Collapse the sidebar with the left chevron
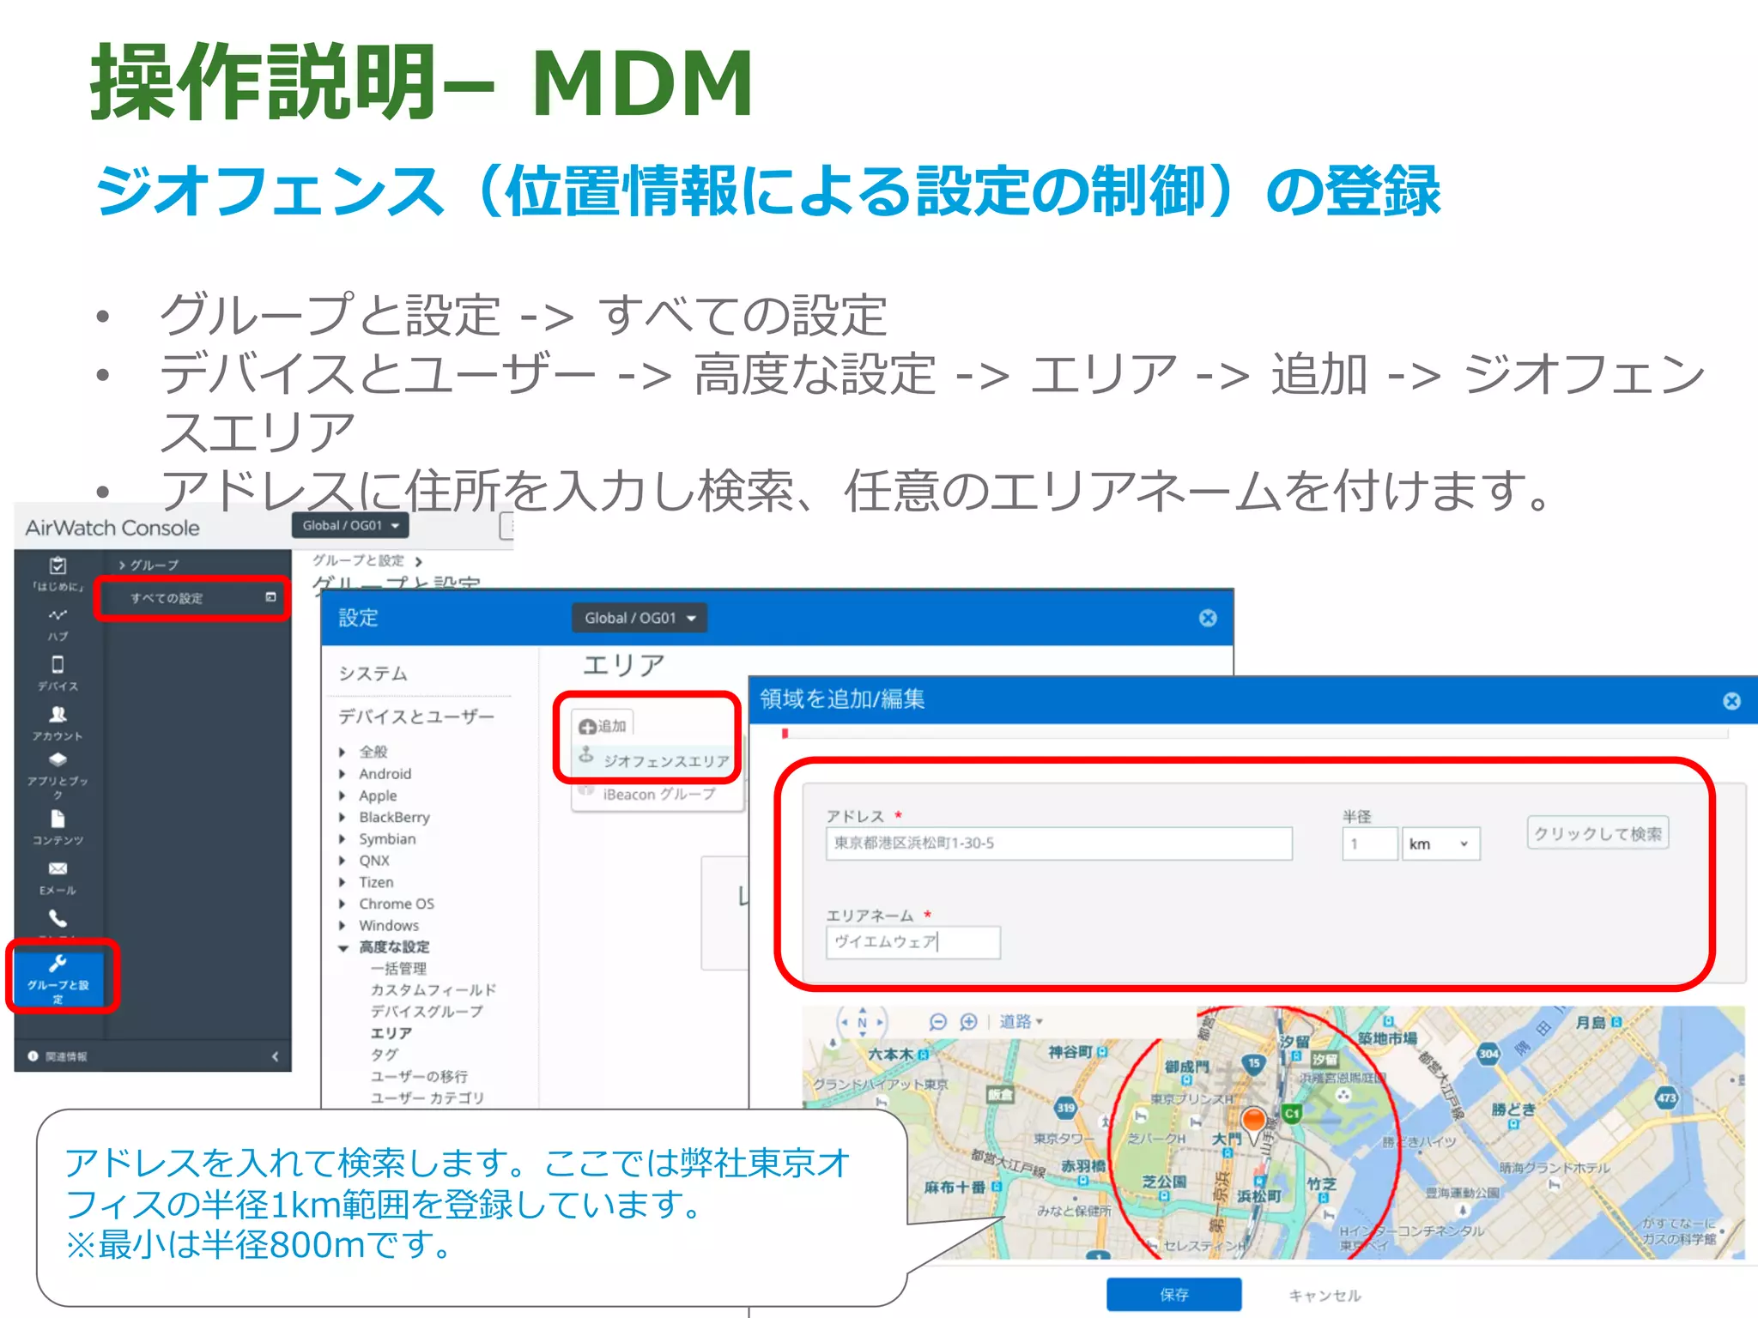1758x1318 pixels. click(x=275, y=1056)
